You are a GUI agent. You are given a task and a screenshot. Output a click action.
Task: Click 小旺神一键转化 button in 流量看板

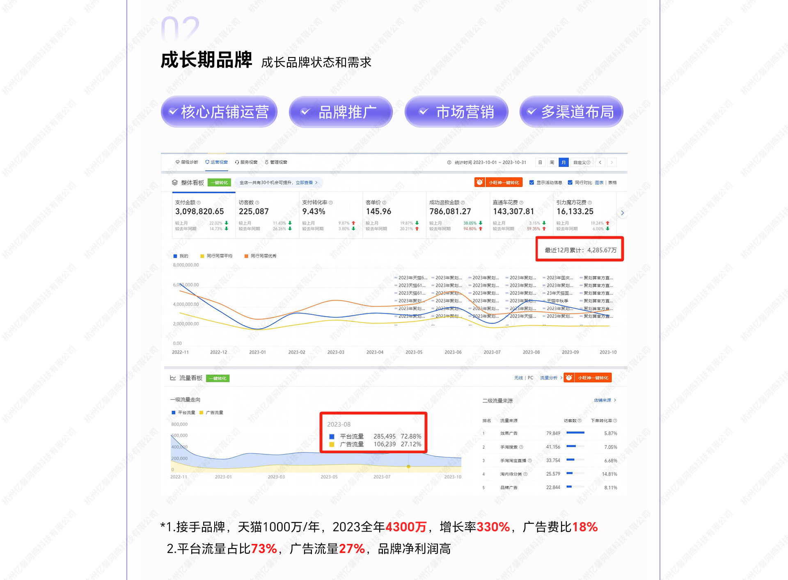tap(588, 377)
